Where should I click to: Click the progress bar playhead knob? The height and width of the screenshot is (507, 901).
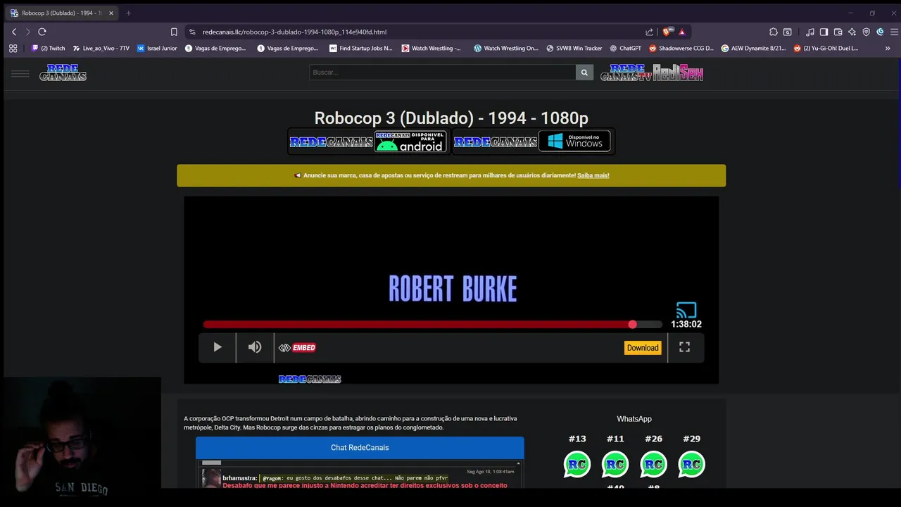(632, 325)
